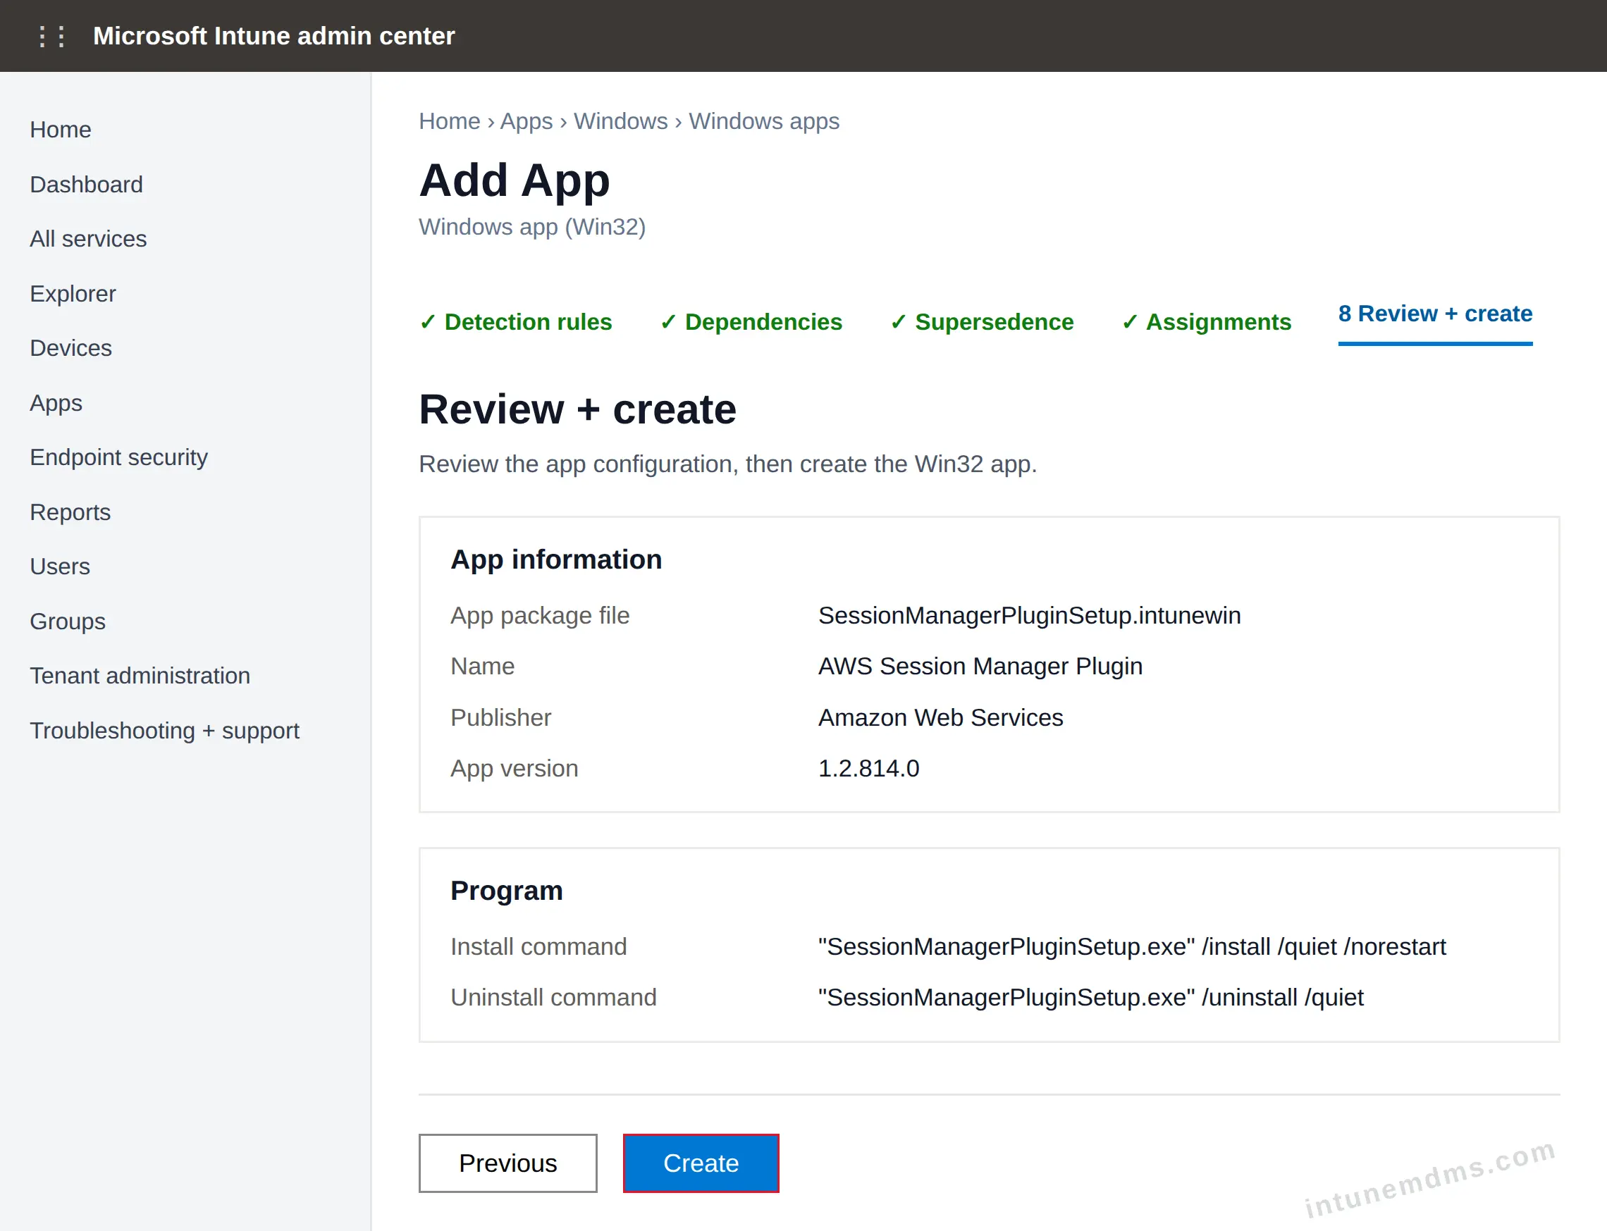This screenshot has height=1231, width=1607.
Task: Select Apps in the sidebar
Action: (56, 403)
